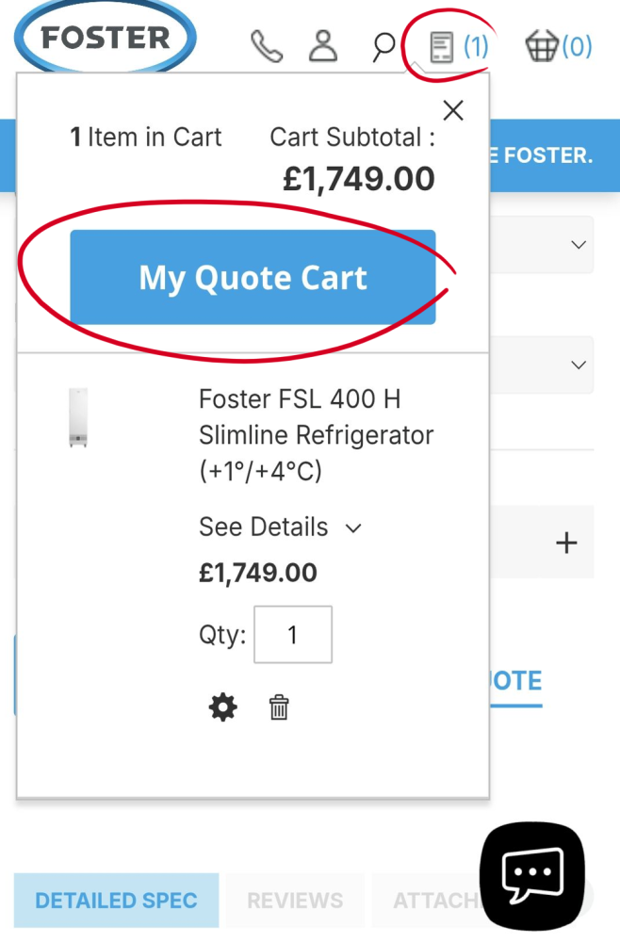
Task: Switch to the Detailed Spec tab
Action: tap(117, 900)
